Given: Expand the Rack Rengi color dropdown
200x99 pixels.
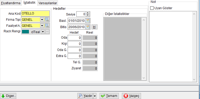Looking at the screenshot, I should (x=43, y=32).
